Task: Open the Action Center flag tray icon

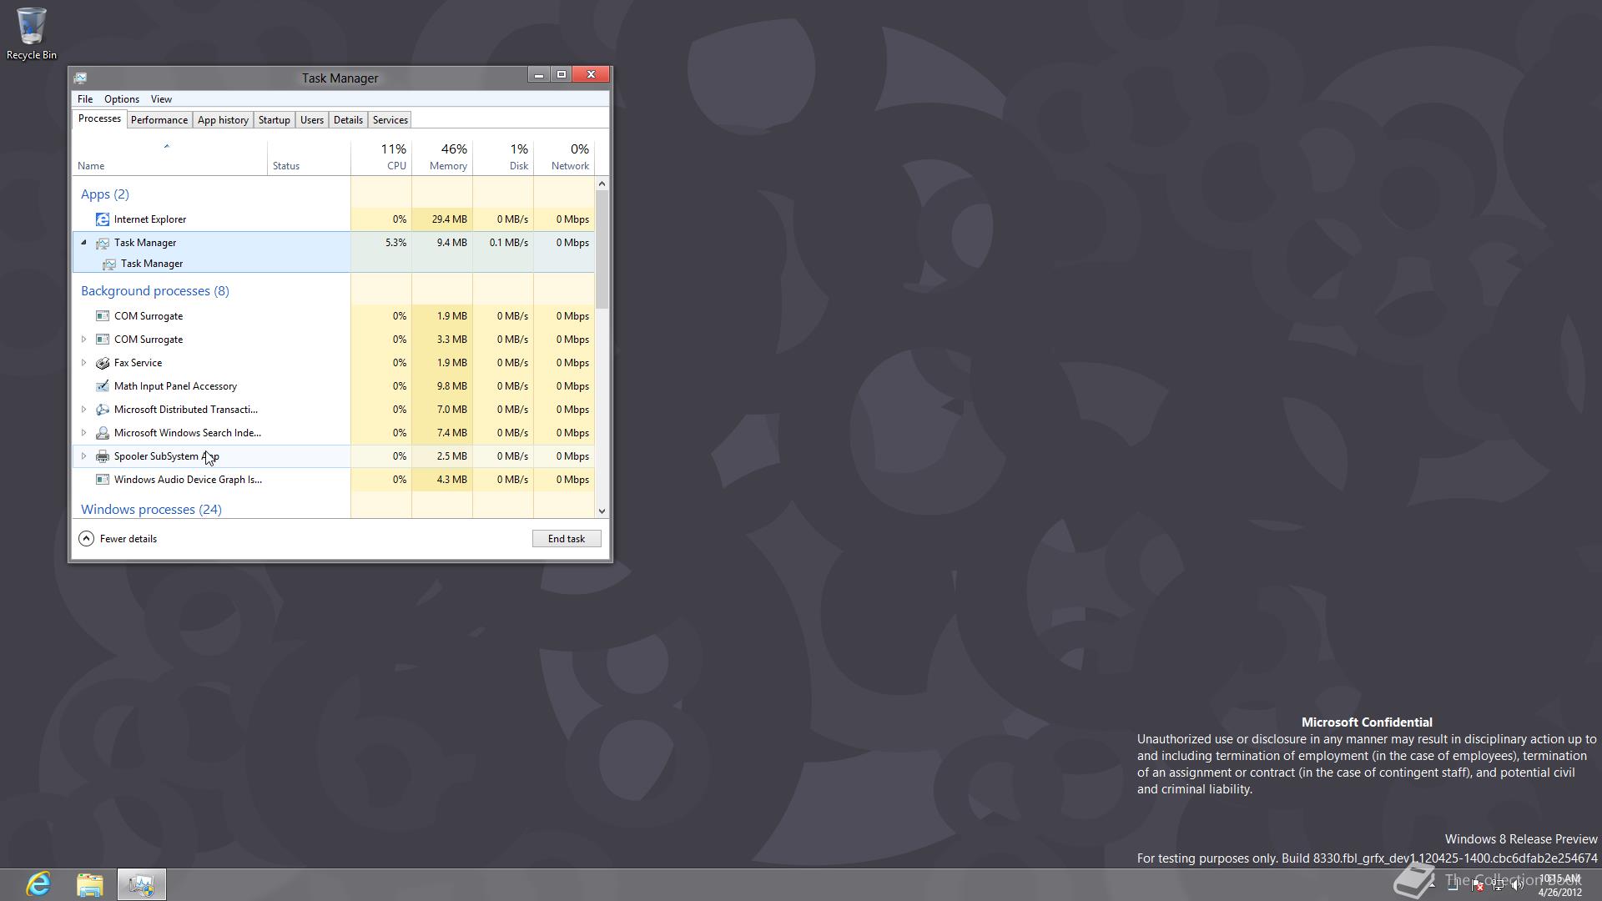Action: 1478,885
